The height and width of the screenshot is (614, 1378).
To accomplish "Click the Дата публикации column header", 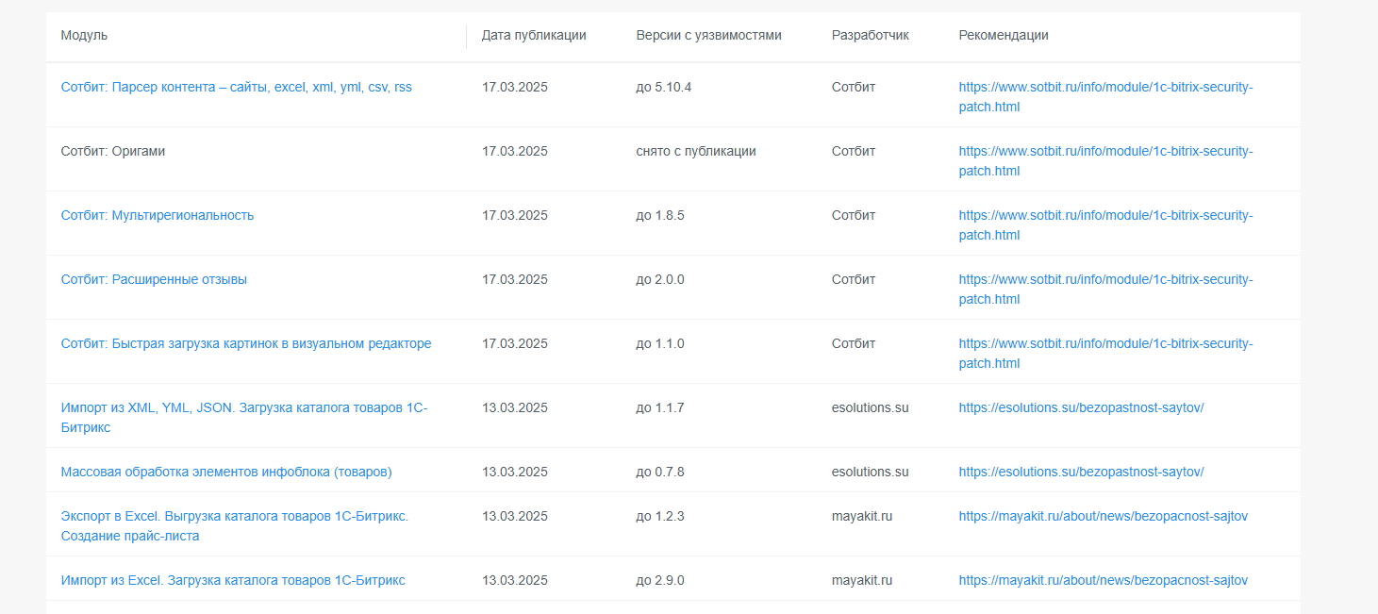I will pyautogui.click(x=534, y=35).
